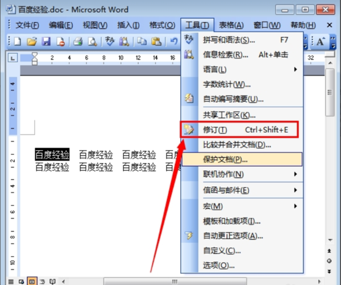Click the highlighted 百度经验 text in document
The height and width of the screenshot is (285, 341).
pyautogui.click(x=52, y=154)
